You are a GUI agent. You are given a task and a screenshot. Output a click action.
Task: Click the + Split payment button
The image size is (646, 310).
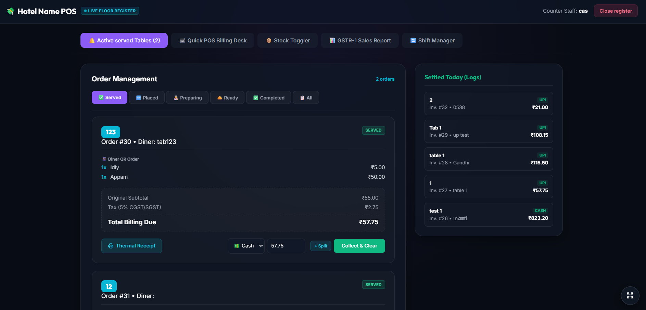pyautogui.click(x=321, y=246)
